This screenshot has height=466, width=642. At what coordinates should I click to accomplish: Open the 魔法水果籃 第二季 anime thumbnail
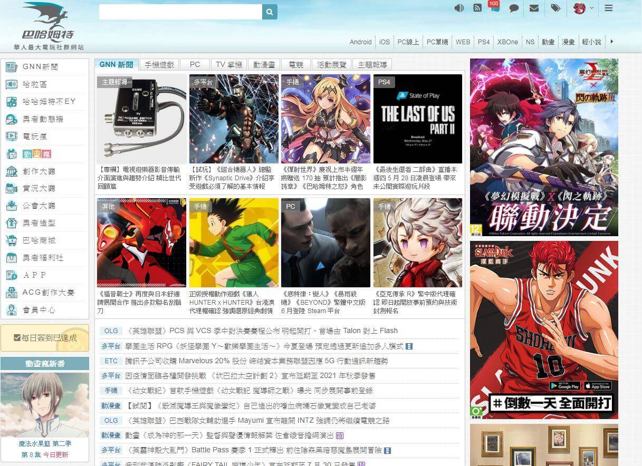[45, 405]
